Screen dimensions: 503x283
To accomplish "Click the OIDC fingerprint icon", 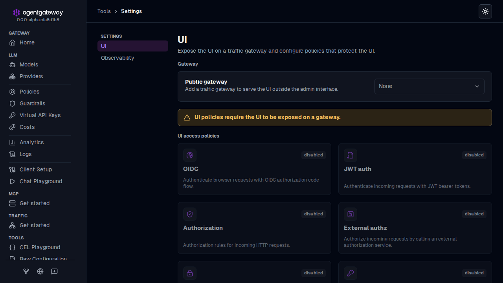I will tap(190, 155).
